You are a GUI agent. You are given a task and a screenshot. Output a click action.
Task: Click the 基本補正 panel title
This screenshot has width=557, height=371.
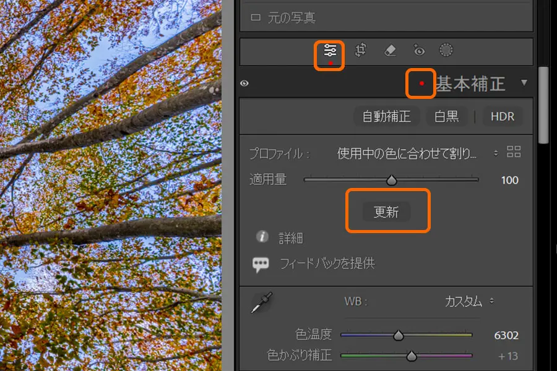[470, 84]
